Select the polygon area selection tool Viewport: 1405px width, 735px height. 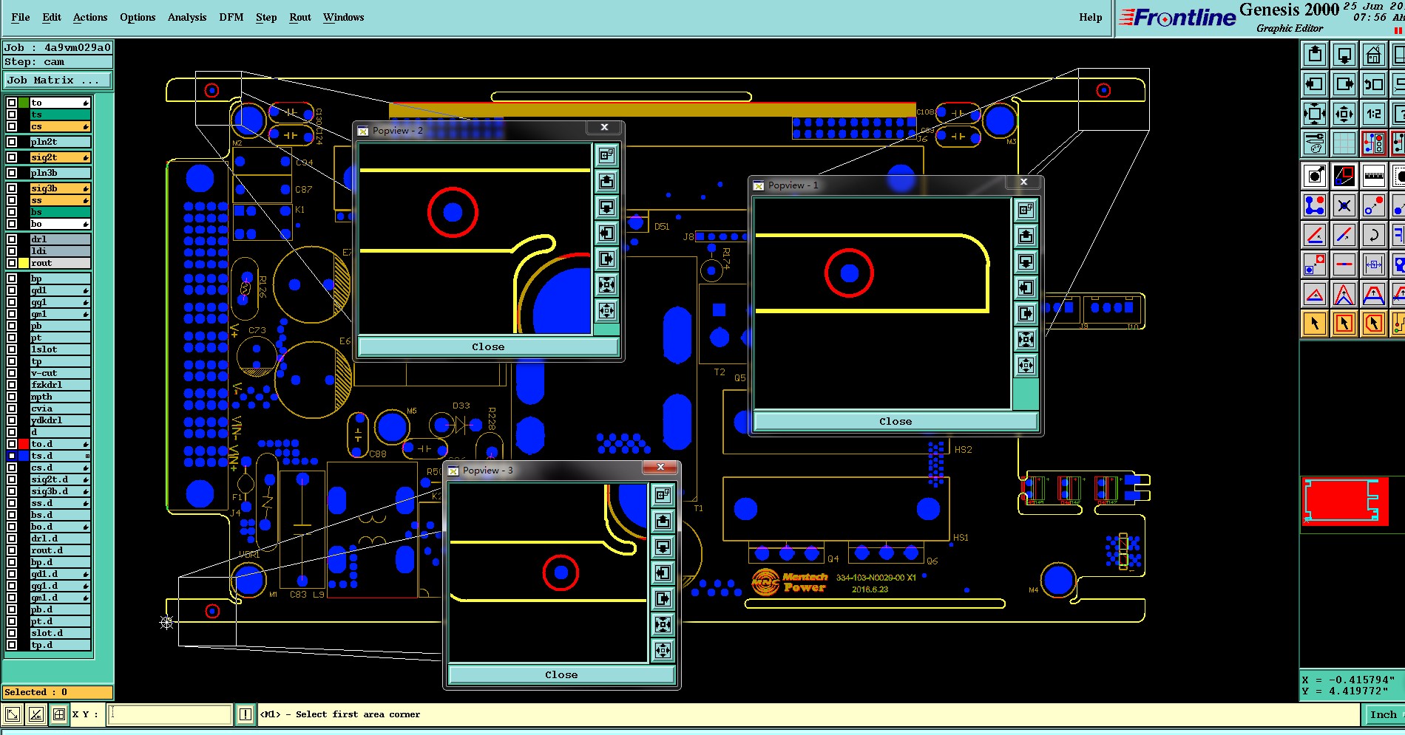1374,324
